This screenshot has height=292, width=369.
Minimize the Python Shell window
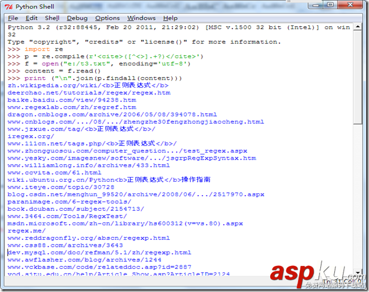coord(316,5)
